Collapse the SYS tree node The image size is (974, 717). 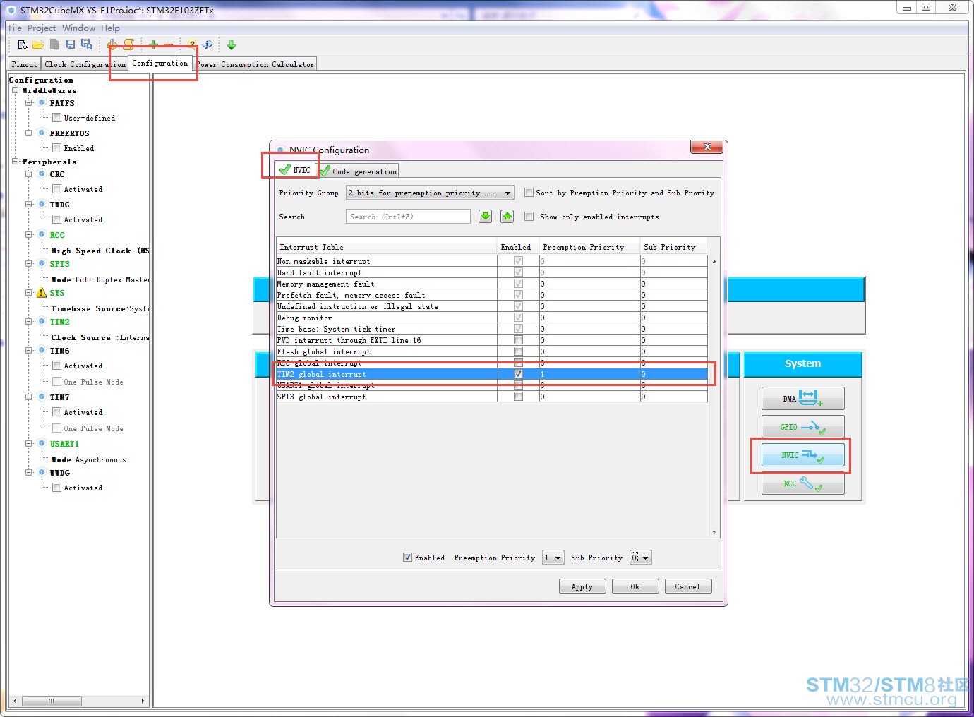coord(28,293)
